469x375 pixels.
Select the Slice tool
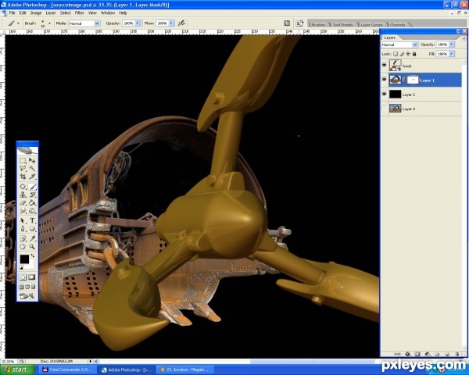[32, 177]
